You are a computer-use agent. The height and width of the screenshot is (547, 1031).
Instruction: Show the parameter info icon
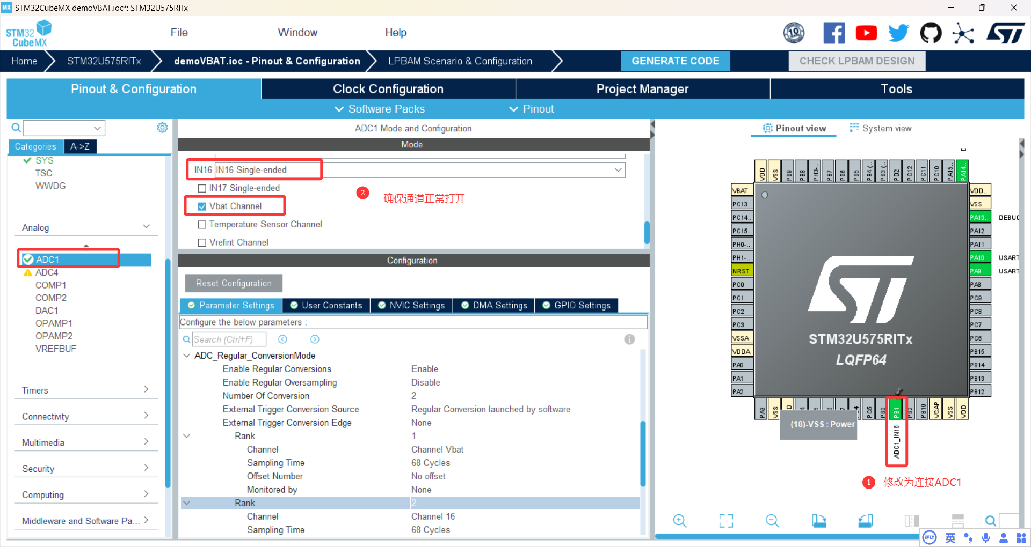[x=629, y=339]
